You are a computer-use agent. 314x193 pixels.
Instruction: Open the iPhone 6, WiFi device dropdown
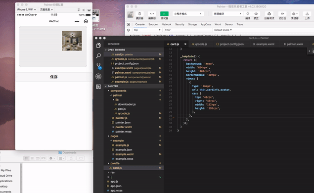point(26,9)
